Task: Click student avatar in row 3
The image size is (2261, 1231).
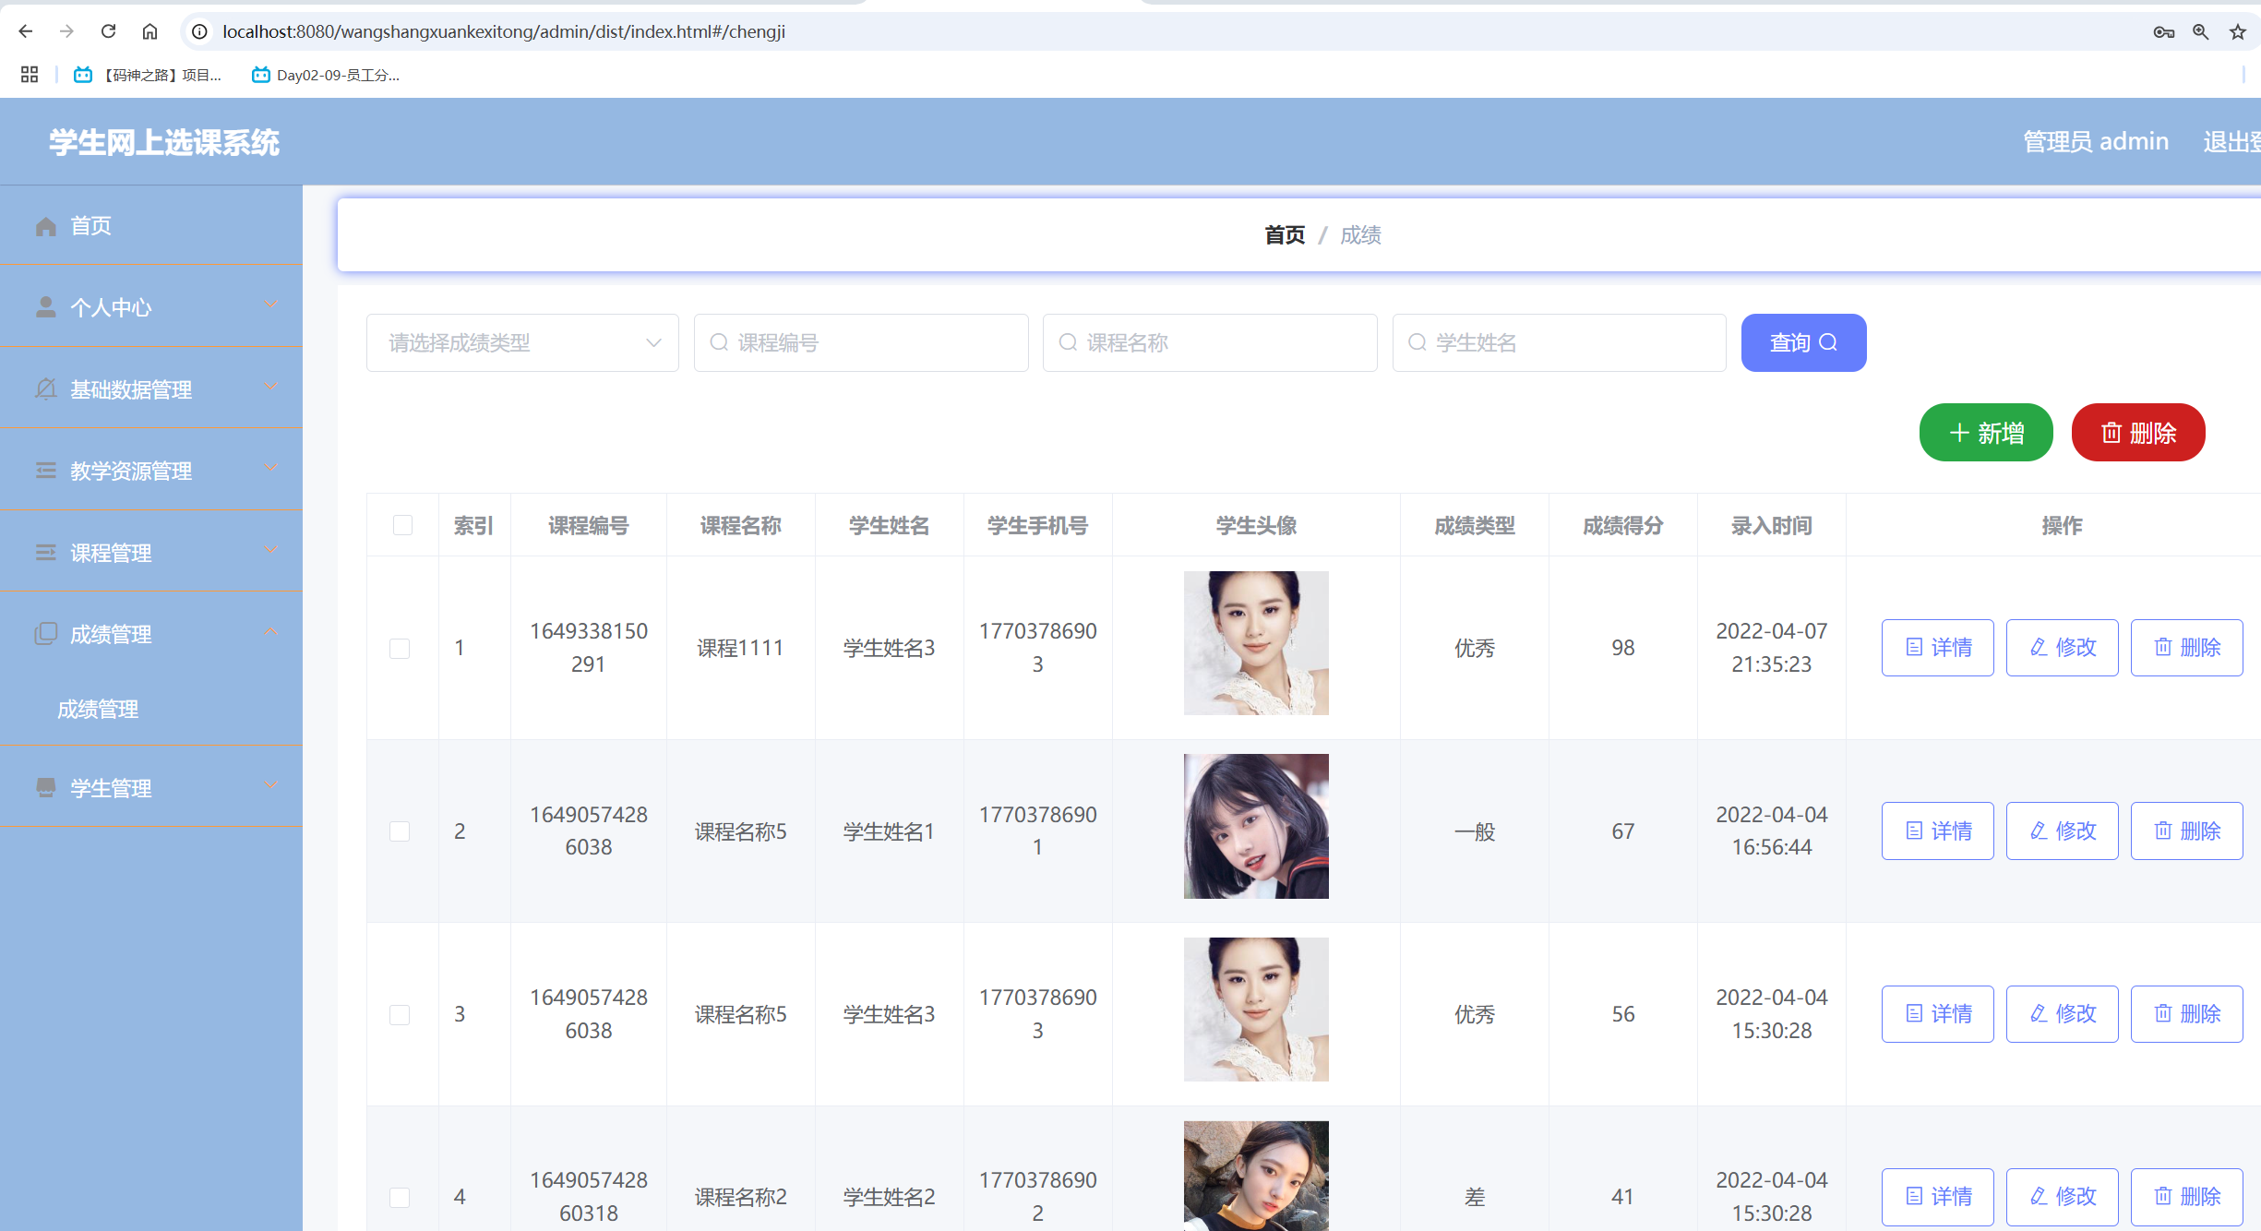Action: 1256,1010
